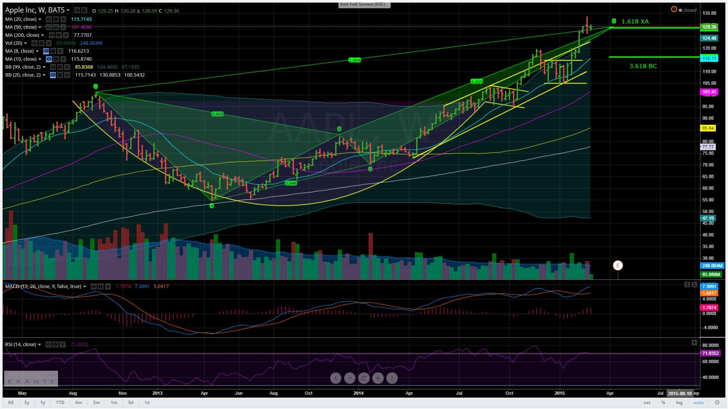Screen dimensions: 728x409
Task: Zoom in chart with plus button
Action: pos(378,378)
